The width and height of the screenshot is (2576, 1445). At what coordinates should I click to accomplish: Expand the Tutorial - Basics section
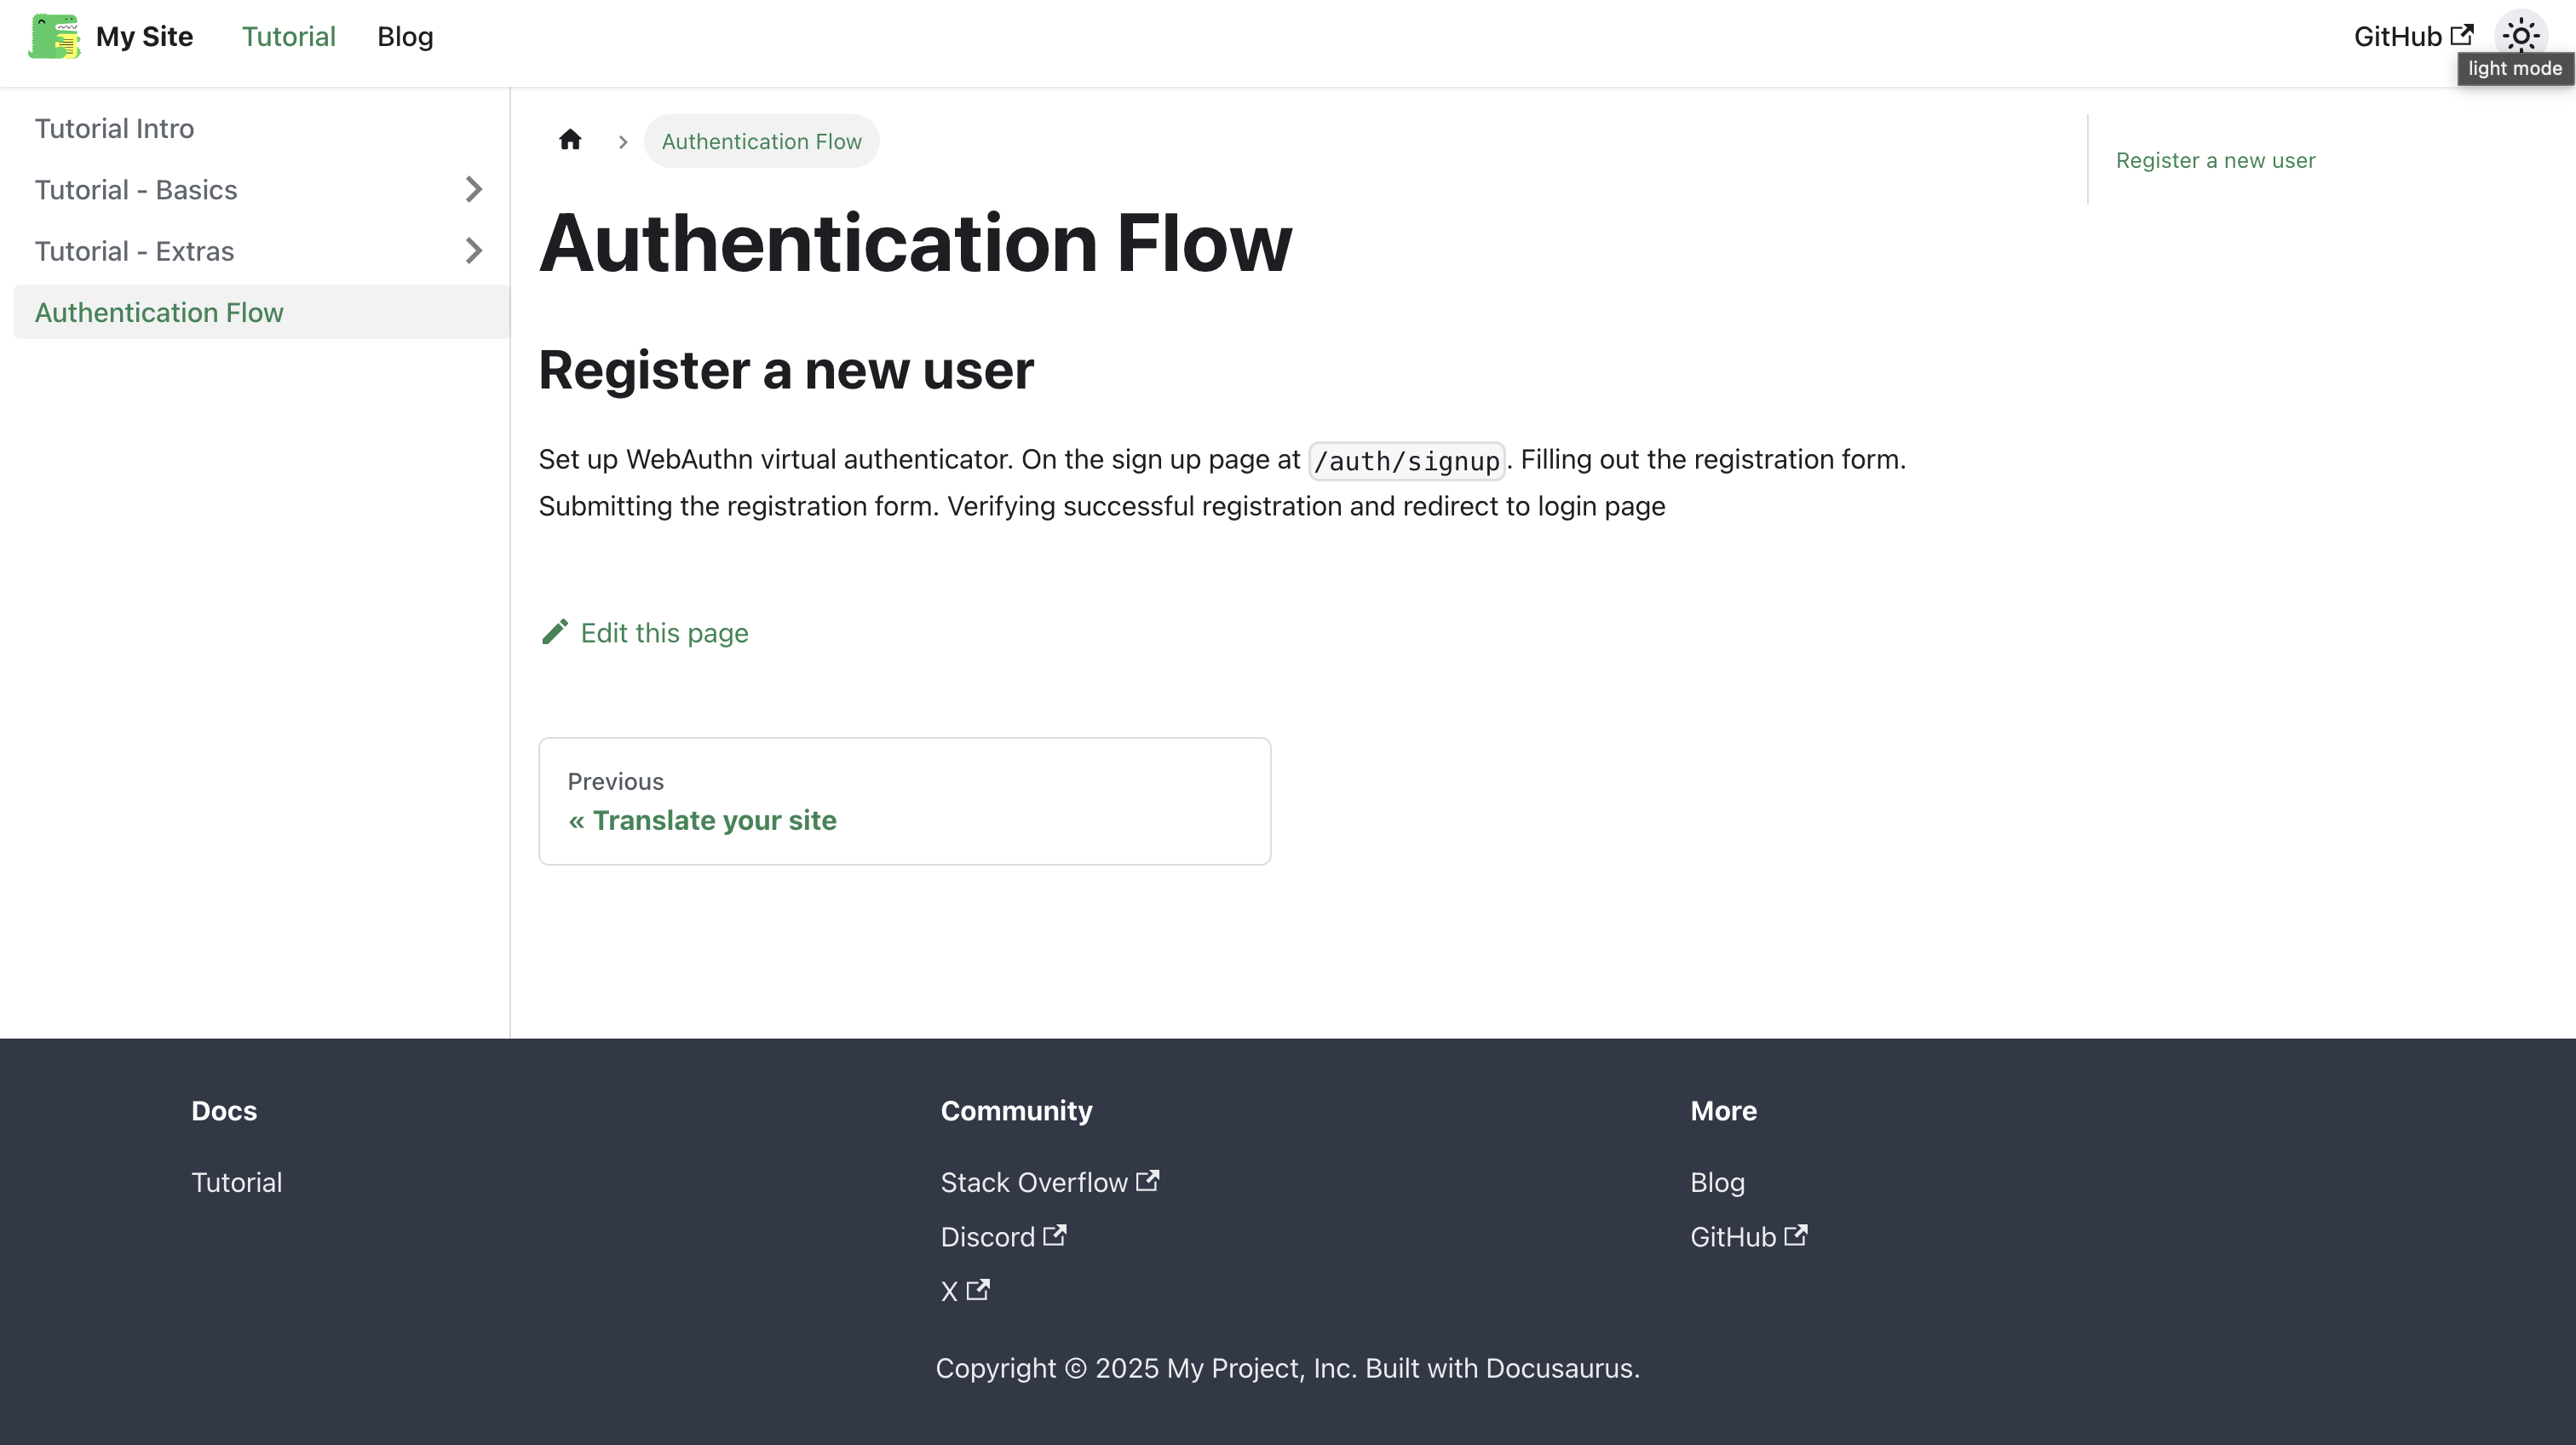point(472,189)
